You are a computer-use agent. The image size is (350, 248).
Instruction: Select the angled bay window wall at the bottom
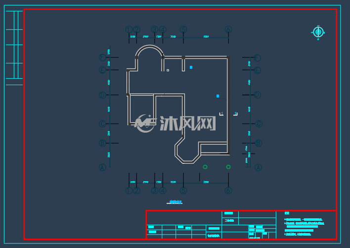pos(187,152)
